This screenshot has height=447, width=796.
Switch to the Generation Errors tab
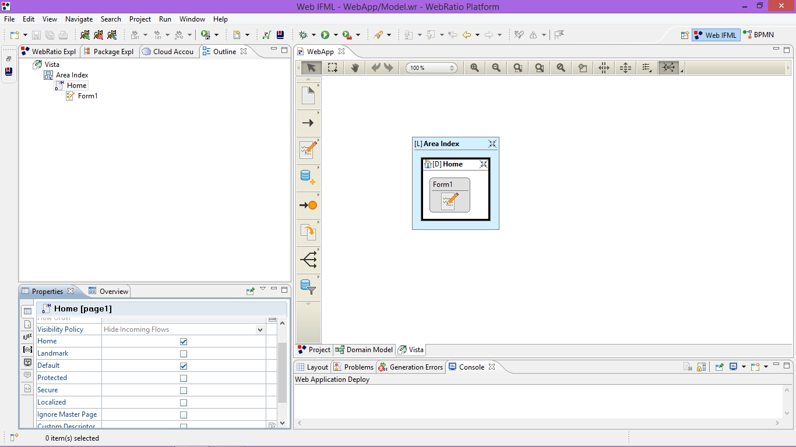pyautogui.click(x=411, y=367)
